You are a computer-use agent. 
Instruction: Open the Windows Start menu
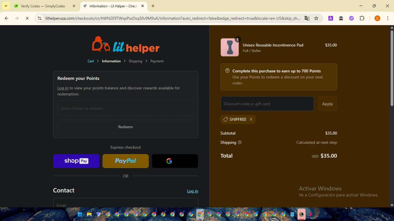(x=80, y=214)
